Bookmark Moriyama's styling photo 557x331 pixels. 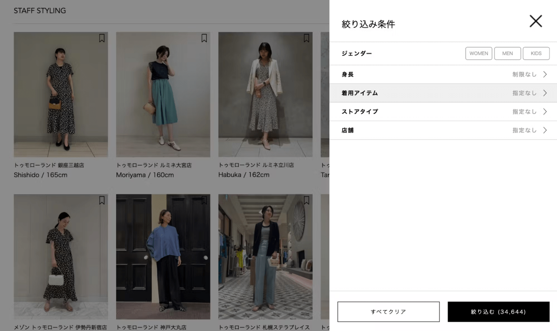coord(204,38)
